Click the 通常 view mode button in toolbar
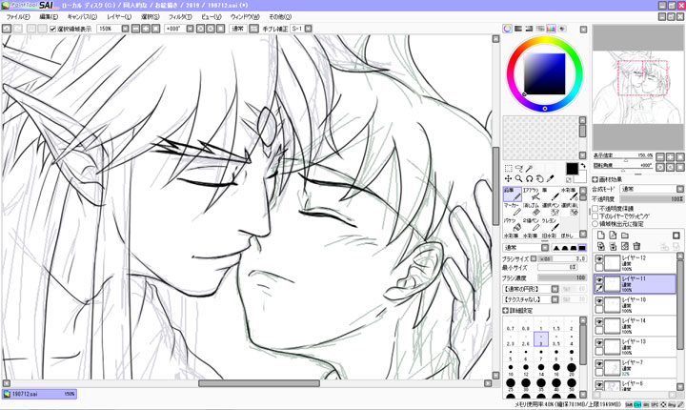 (x=238, y=29)
